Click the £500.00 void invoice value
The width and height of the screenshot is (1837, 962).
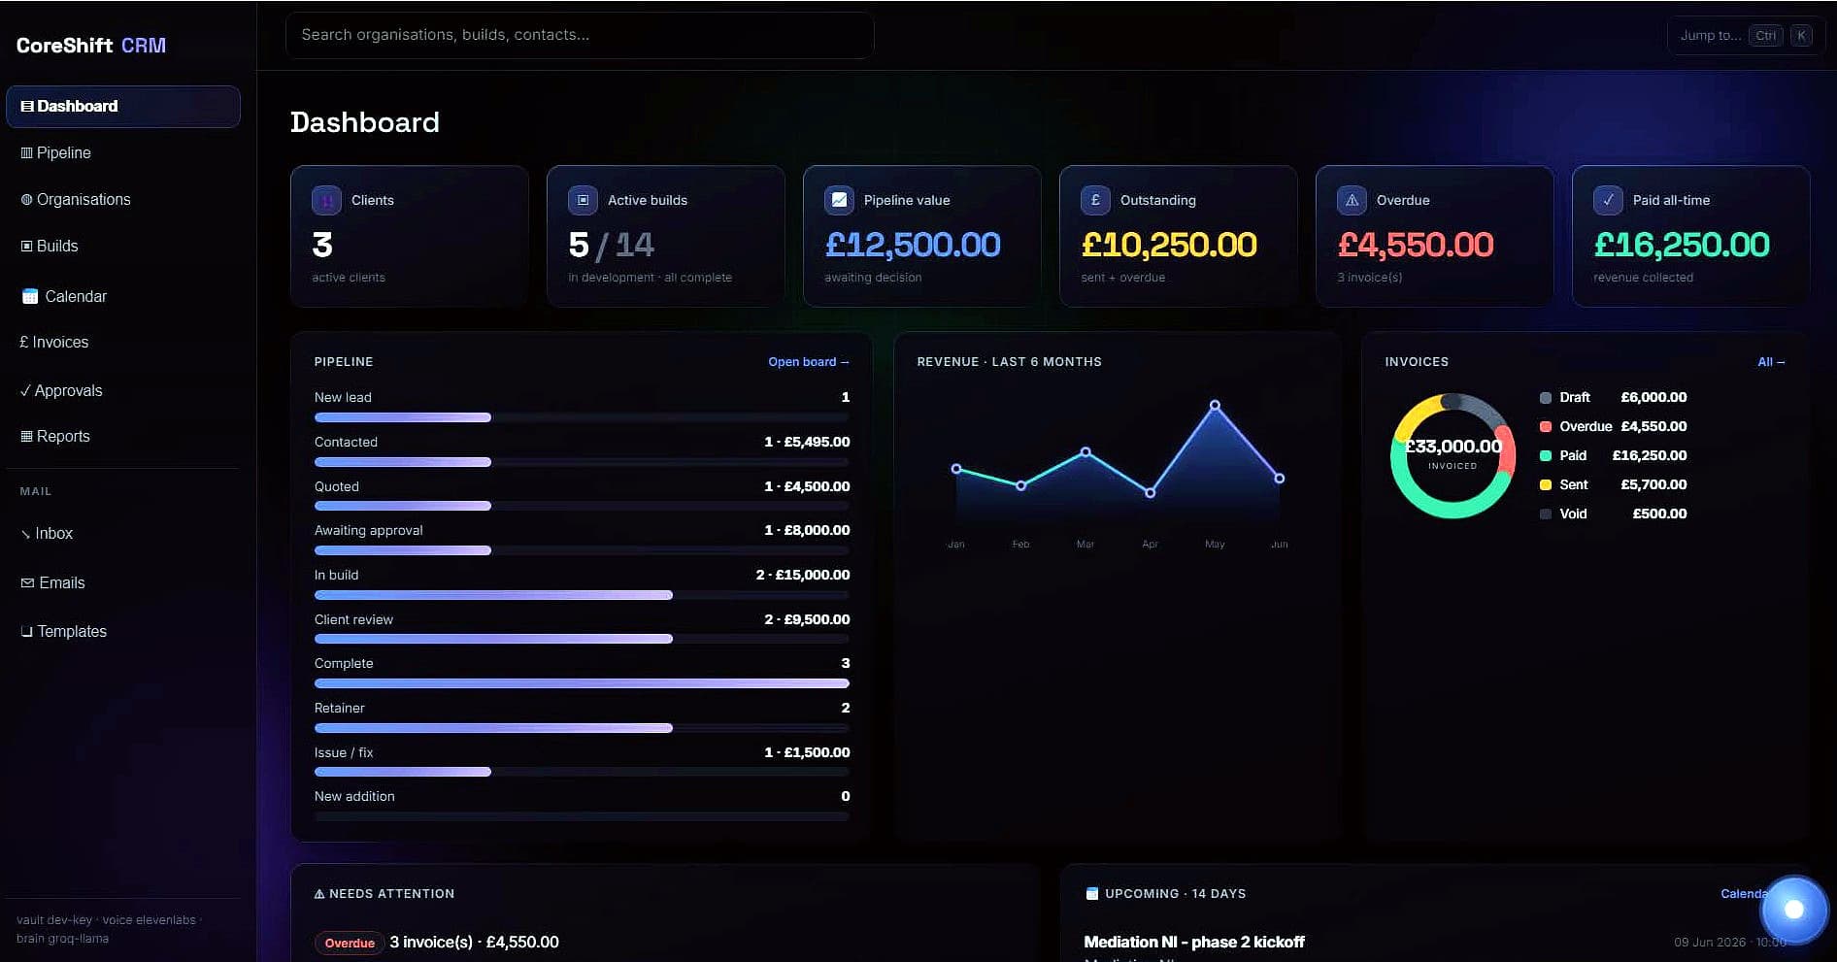pos(1659,514)
